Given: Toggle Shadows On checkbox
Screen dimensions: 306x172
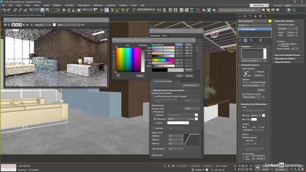Looking at the screenshot, I should [x=243, y=83].
